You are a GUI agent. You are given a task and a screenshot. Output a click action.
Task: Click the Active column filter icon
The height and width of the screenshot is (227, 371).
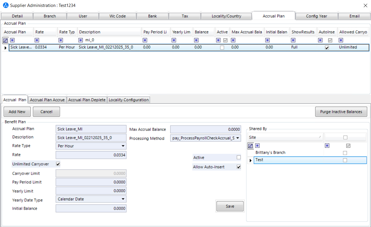click(218, 40)
